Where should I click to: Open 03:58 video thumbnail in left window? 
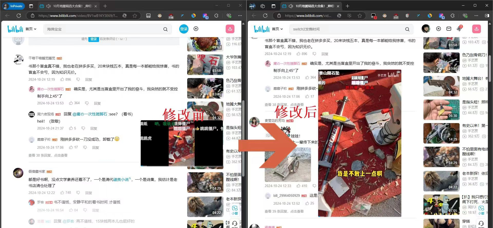[x=205, y=64]
